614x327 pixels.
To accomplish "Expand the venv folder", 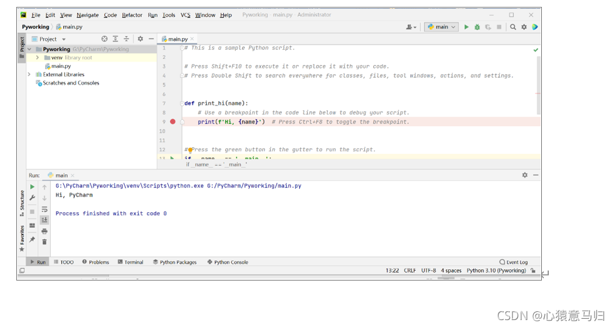I will [x=37, y=58].
